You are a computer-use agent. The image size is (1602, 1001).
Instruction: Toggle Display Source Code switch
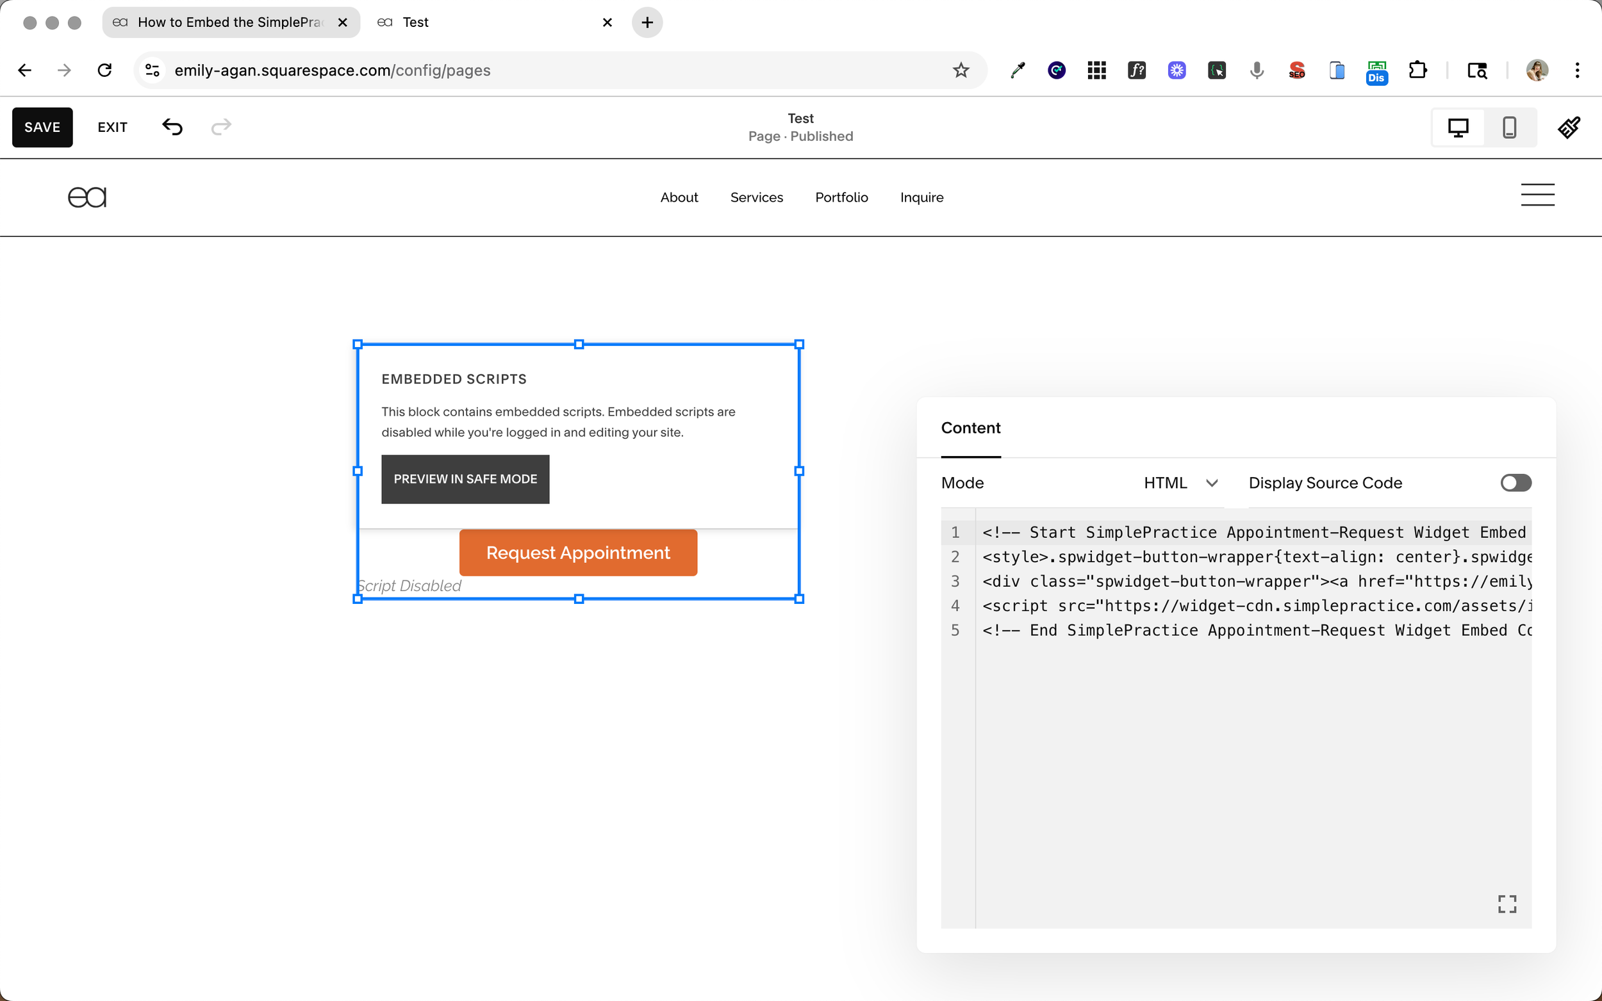click(x=1515, y=483)
